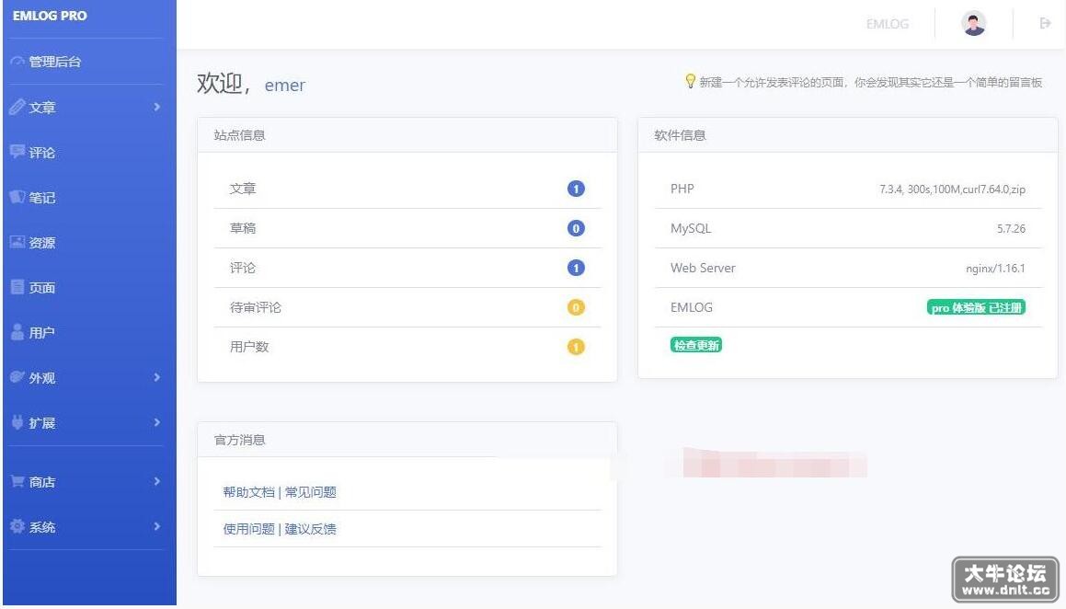Click the palette icon beside 外观
Image resolution: width=1066 pixels, height=609 pixels.
17,376
